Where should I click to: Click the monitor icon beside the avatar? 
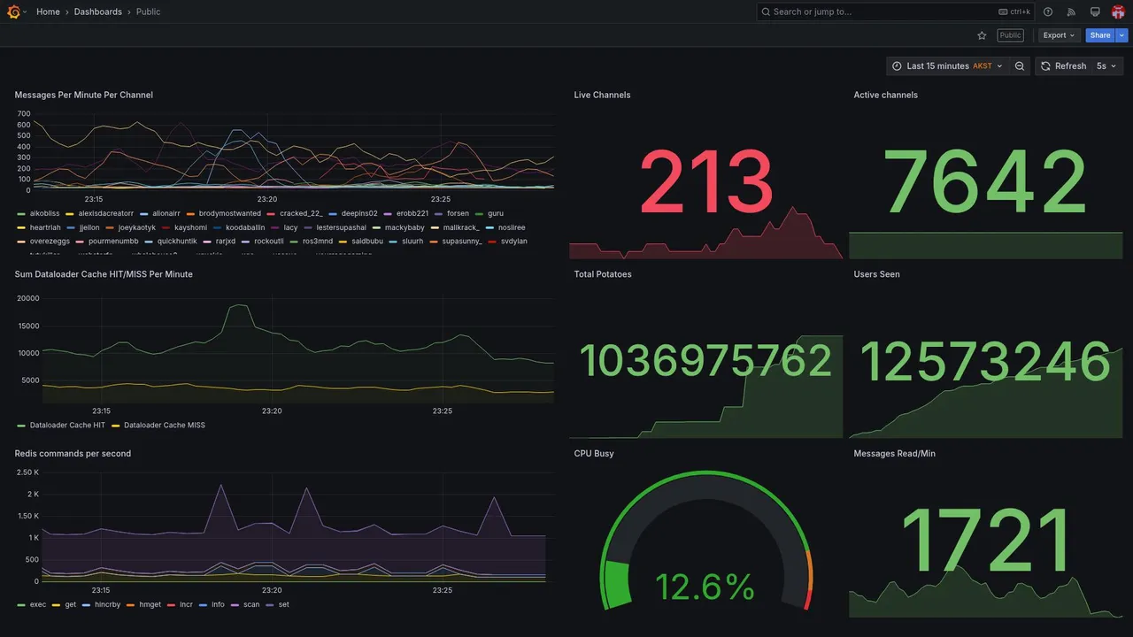(1095, 12)
